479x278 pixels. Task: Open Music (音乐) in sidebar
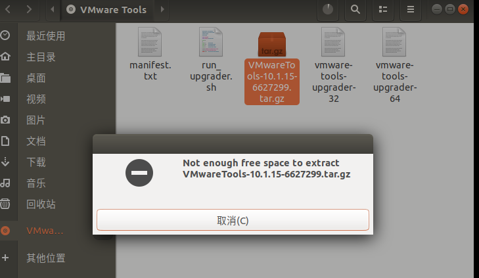coord(36,183)
